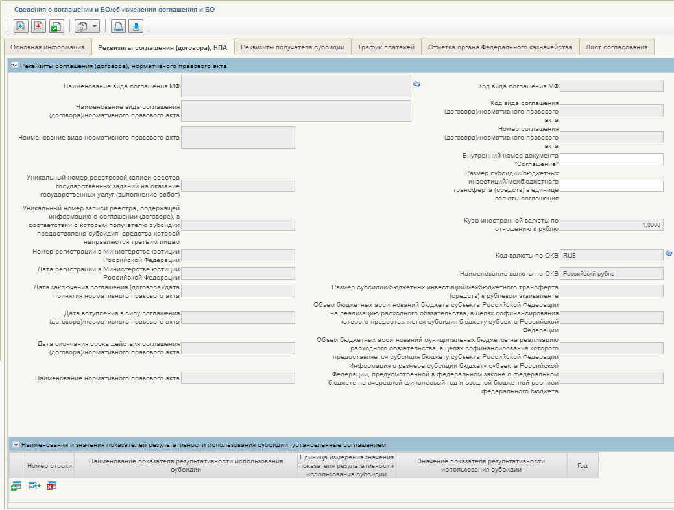Open the reference lookup icon near Наименование вида соглашения МФ
The image size is (674, 510).
tap(416, 84)
